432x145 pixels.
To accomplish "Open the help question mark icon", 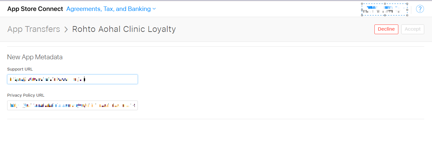I will (420, 9).
